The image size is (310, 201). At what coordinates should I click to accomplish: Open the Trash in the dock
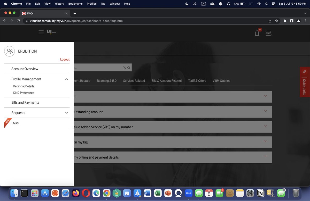pyautogui.click(x=296, y=193)
